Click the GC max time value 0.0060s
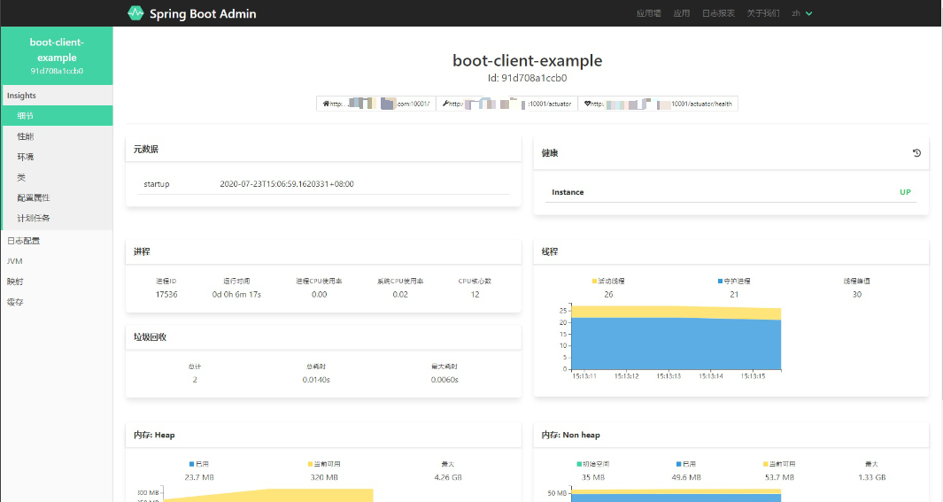 [444, 380]
